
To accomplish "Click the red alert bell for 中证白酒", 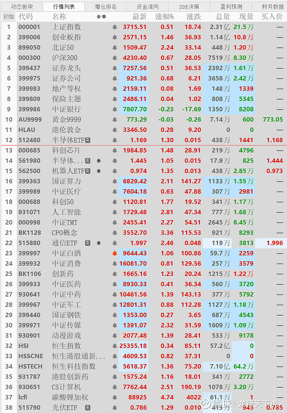I will pyautogui.click(x=115, y=254).
